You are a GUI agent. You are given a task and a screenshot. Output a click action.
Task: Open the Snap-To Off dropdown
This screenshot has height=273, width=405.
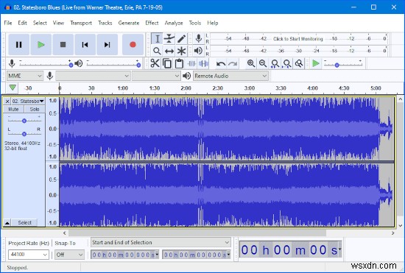(x=69, y=255)
